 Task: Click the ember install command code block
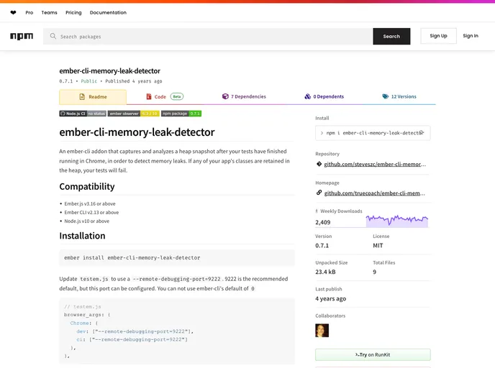point(177,257)
